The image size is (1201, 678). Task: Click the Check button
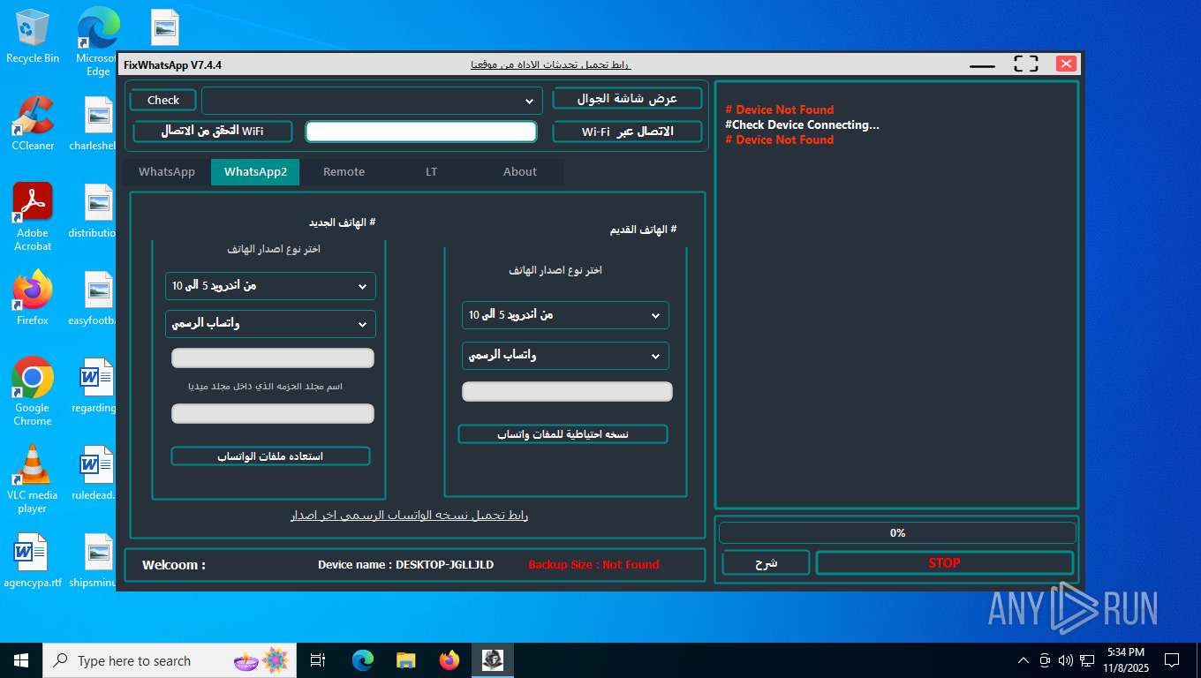[163, 100]
